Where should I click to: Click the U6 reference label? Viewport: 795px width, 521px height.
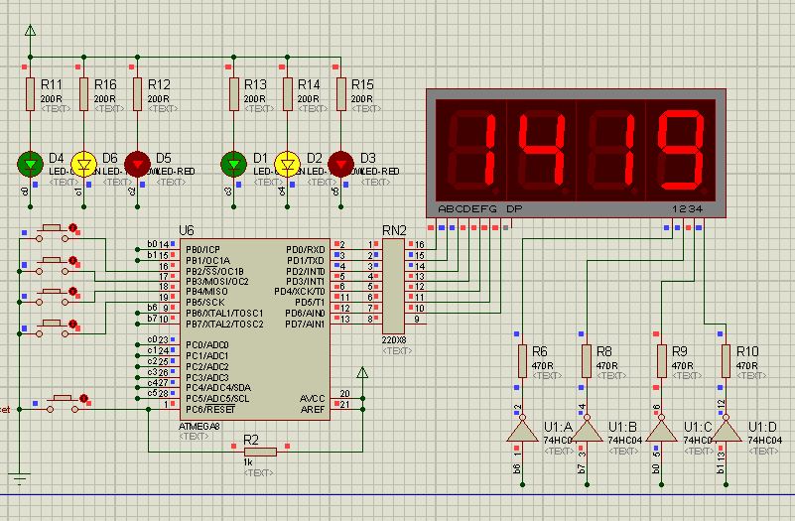(x=187, y=230)
